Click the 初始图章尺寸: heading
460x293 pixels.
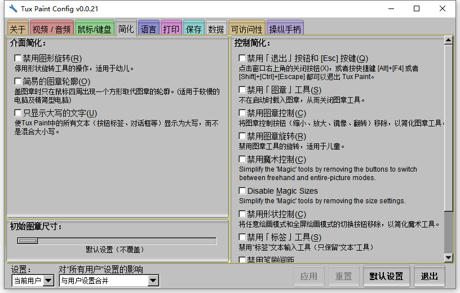36,226
